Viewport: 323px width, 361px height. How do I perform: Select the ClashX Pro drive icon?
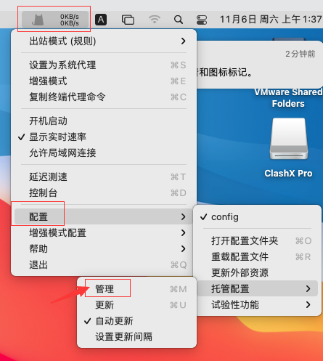[x=289, y=139]
